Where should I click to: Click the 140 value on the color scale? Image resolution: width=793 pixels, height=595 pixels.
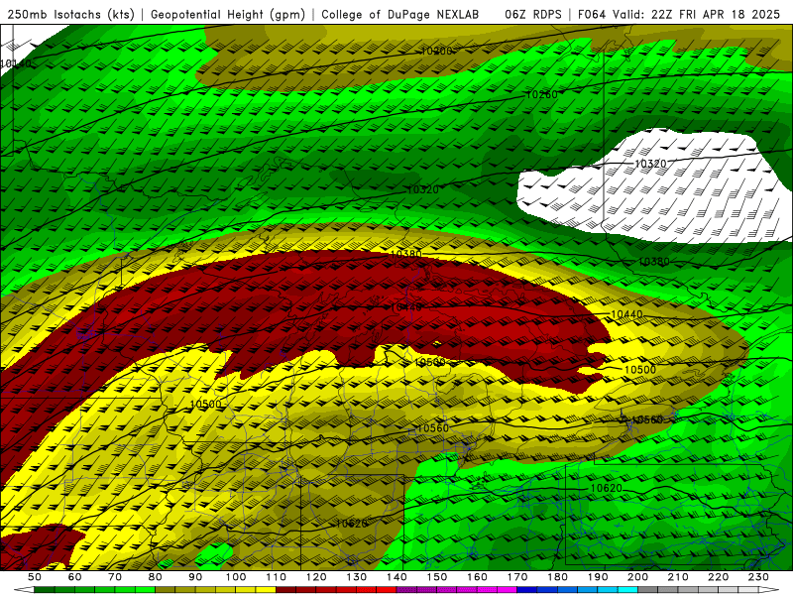396,577
